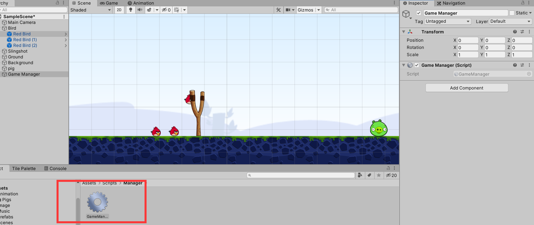Open the Shaded draw mode dropdown
Viewport: 534px width, 225px height.
pos(91,10)
